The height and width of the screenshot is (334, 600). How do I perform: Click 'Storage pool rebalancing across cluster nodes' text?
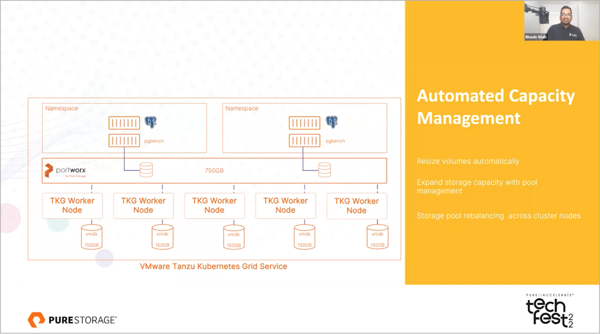click(x=498, y=216)
